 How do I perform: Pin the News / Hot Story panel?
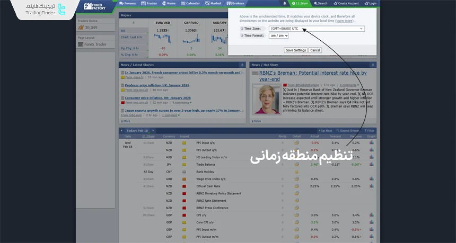click(372, 65)
